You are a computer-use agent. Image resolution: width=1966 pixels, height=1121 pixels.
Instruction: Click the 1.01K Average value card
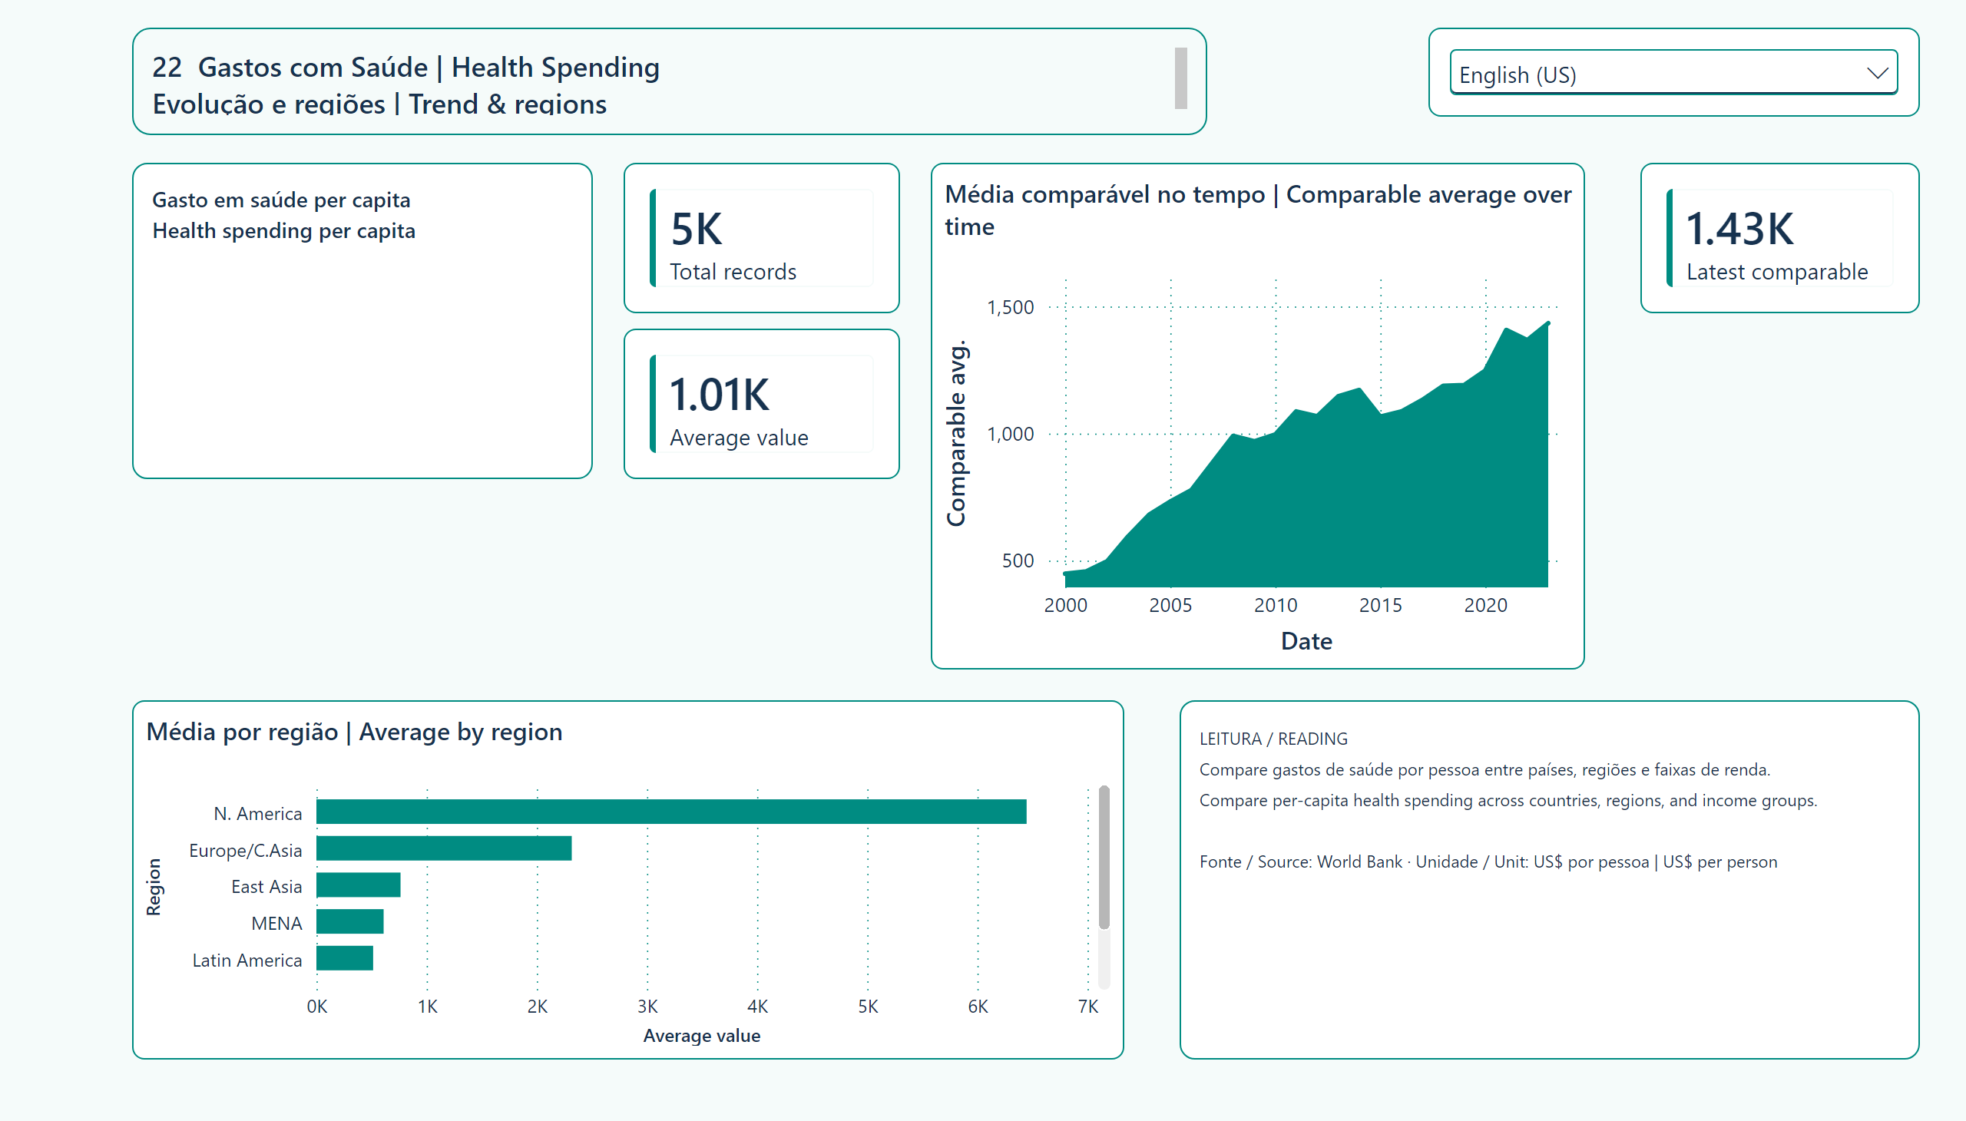click(762, 403)
